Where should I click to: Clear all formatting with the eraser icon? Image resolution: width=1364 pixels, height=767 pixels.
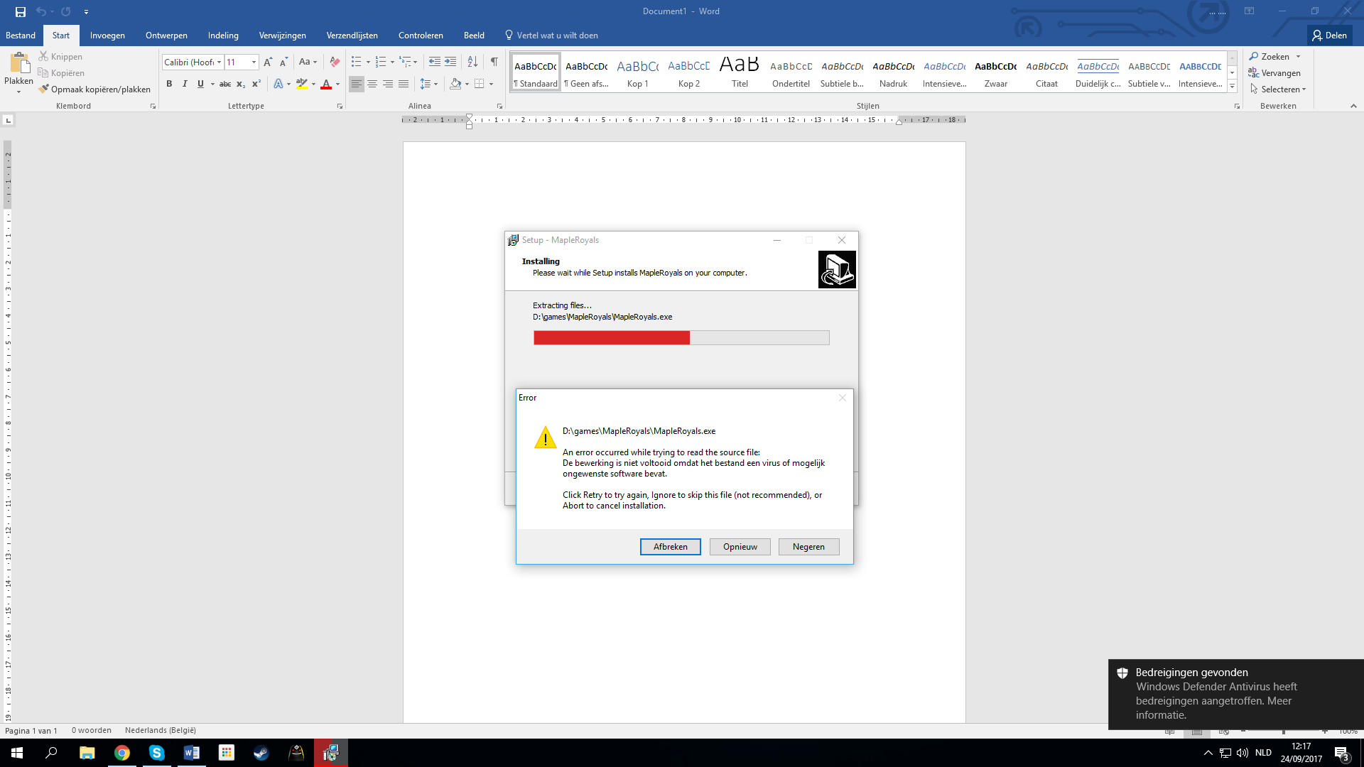coord(335,62)
